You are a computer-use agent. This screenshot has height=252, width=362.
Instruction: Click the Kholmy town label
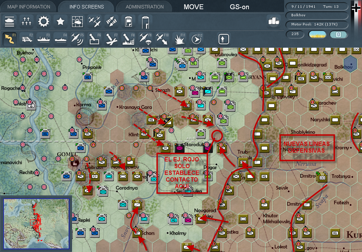pos(177,233)
